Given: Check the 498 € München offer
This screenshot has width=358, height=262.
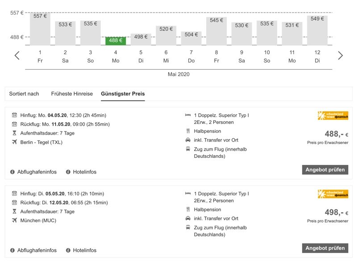Looking at the screenshot, I should [325, 248].
